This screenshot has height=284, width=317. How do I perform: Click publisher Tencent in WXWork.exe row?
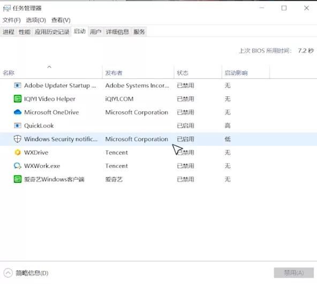coord(117,166)
